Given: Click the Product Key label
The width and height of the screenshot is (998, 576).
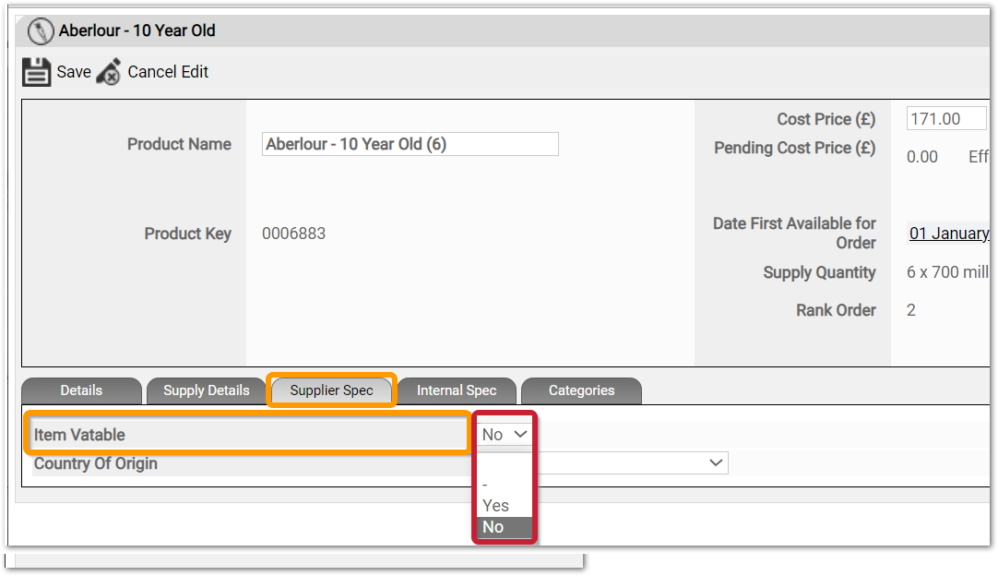Looking at the screenshot, I should click(x=188, y=234).
